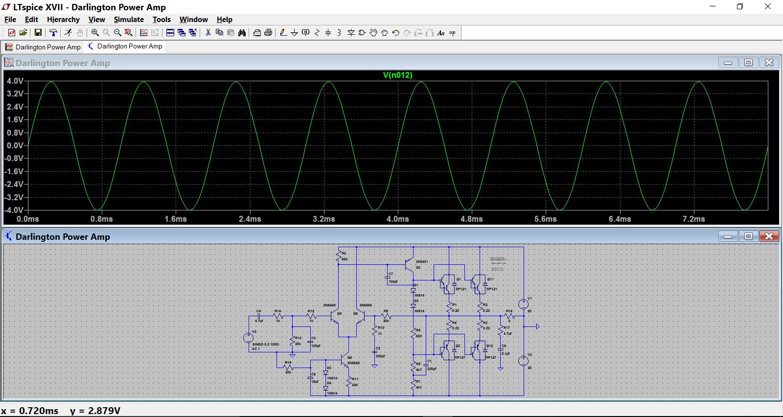Select the Drag closed-hand tool
Viewport: 783px width, 417px height.
385,33
